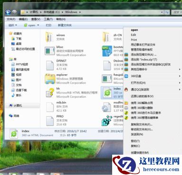
Task: Expand the 组织 toolbar dropdown
Action: [13, 25]
